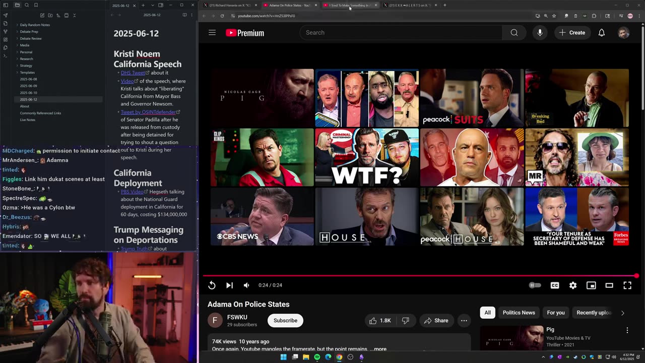Toggle the YouTube autoplay switch
645x363 pixels.
[x=535, y=285]
